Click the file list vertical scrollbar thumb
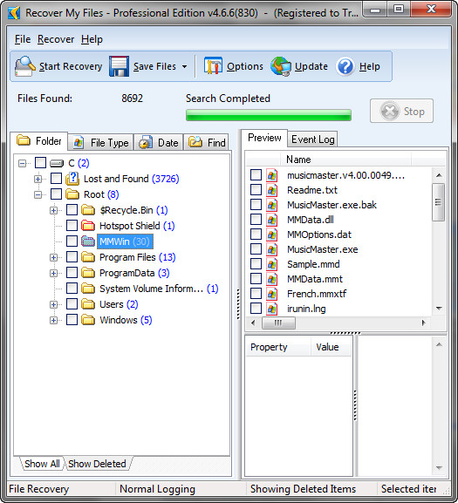458x503 pixels. click(x=438, y=202)
